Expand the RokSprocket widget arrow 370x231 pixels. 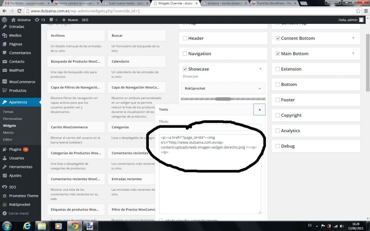260,89
